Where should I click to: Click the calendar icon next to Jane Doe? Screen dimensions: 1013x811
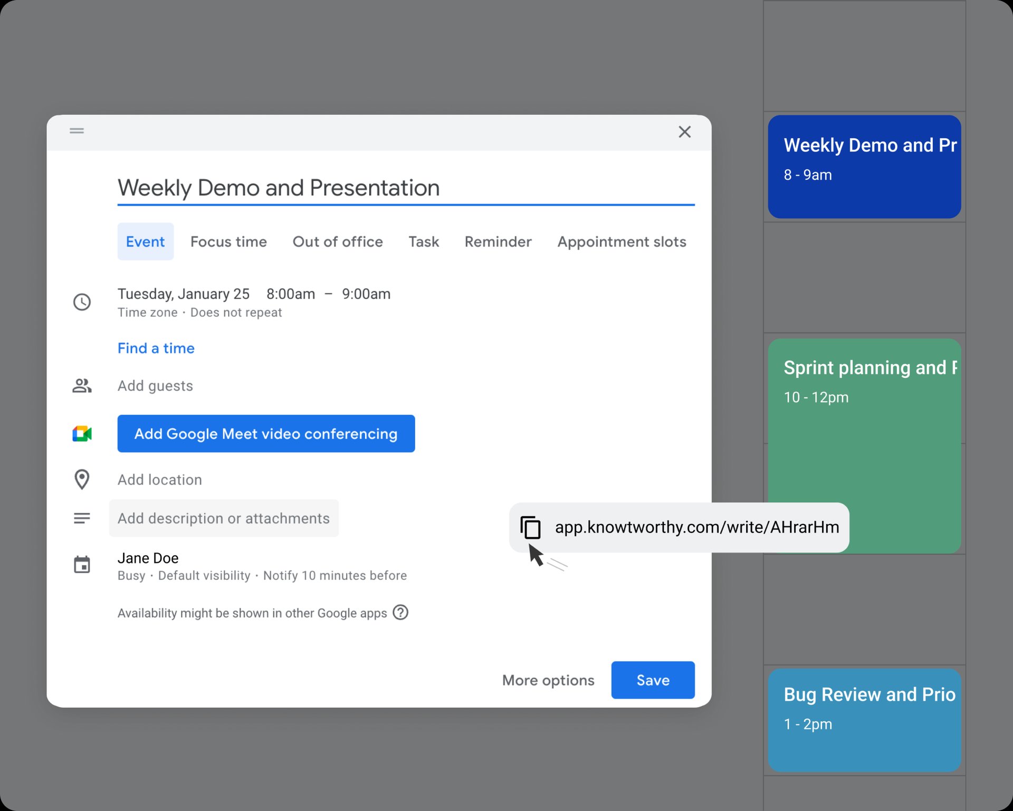point(82,565)
